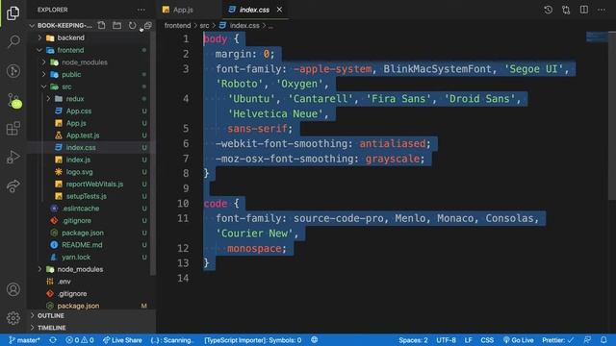
Task: Expand the OUTLINE section
Action: tap(91, 315)
